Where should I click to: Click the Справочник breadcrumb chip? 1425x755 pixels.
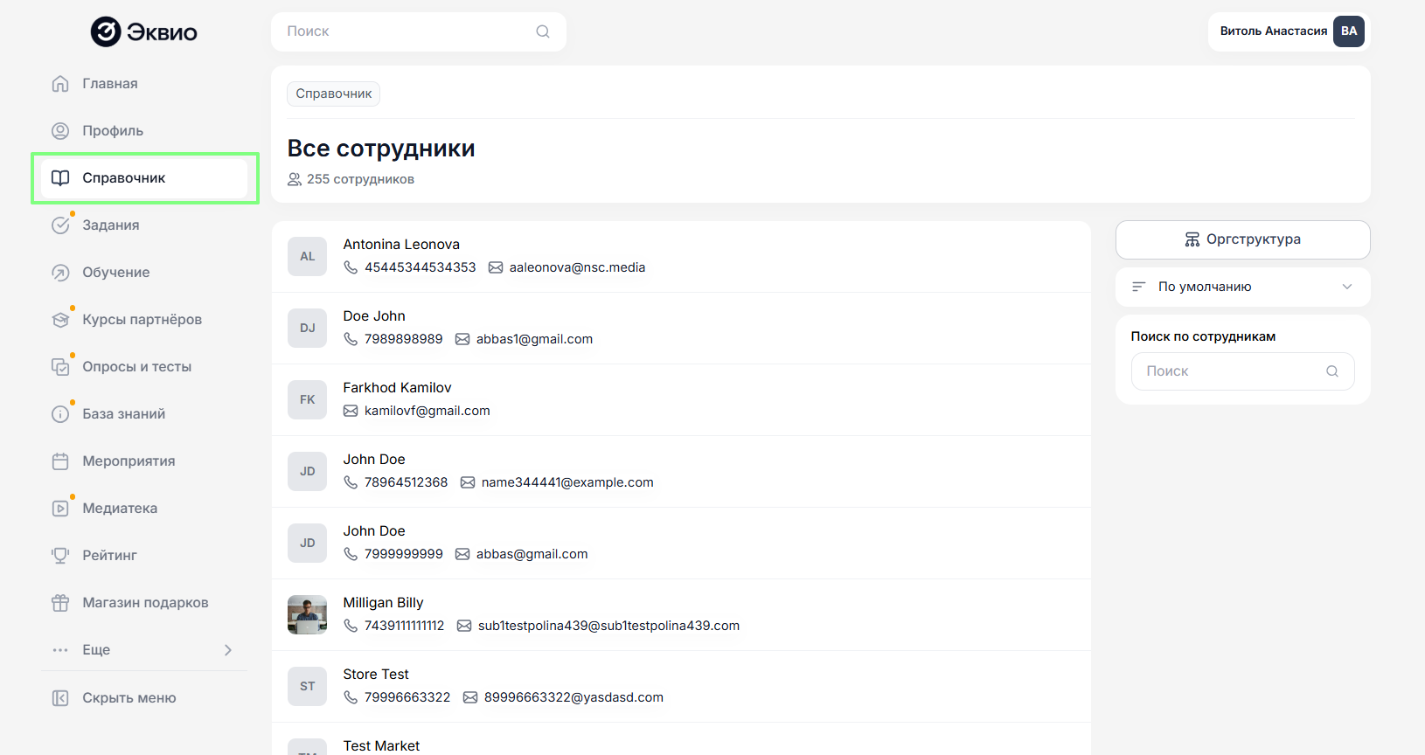pos(334,94)
